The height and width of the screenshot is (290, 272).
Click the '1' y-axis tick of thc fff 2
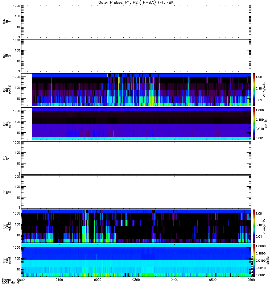19,207
